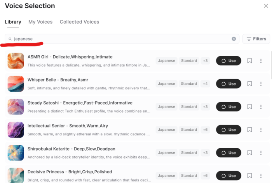Bookmark the ASMR Girl voice
The height and width of the screenshot is (183, 272).
coord(250,61)
